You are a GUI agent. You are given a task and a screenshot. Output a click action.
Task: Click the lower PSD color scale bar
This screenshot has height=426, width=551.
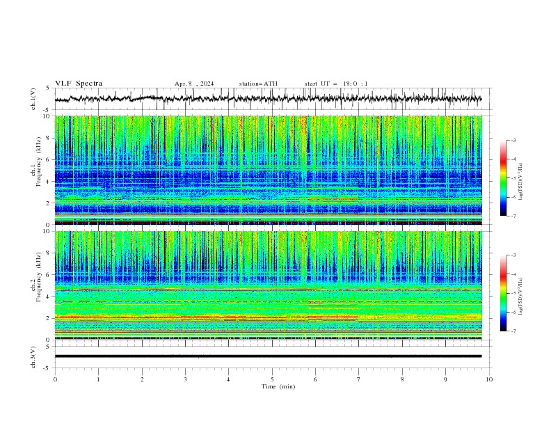(503, 293)
